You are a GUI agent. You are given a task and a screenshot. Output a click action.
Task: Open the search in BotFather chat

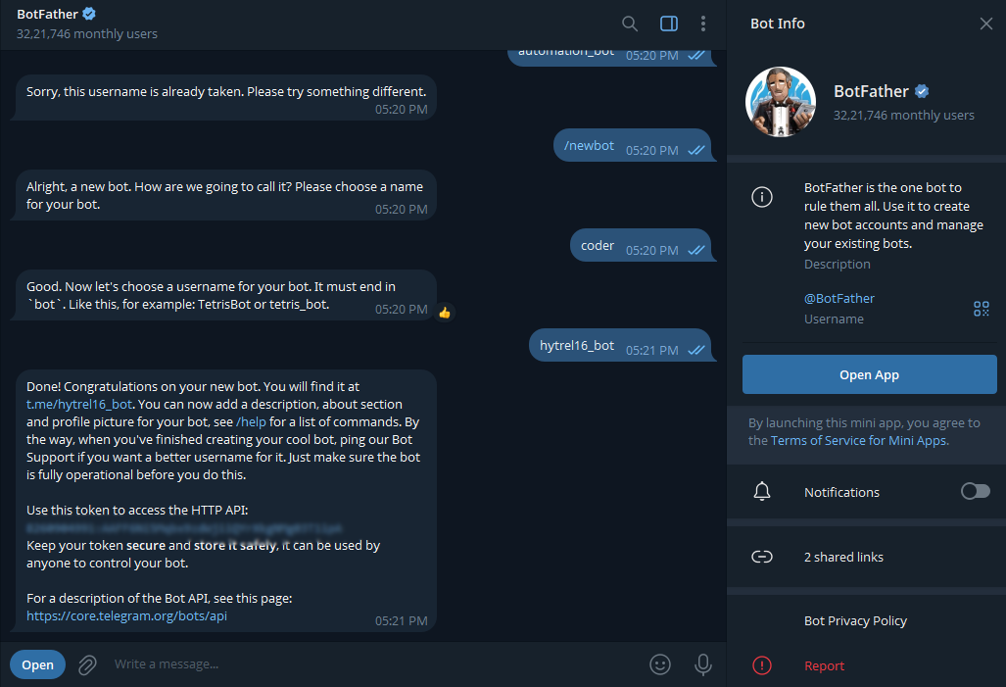[630, 23]
